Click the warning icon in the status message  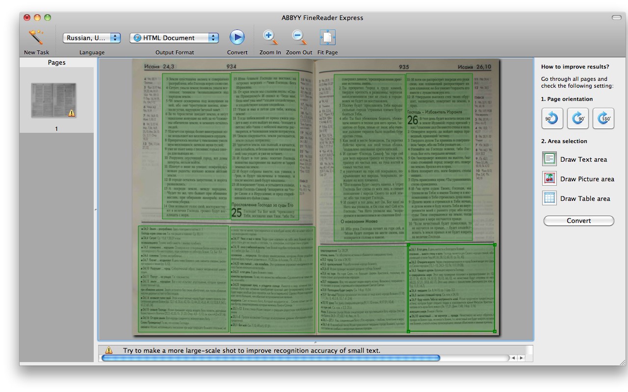click(109, 350)
